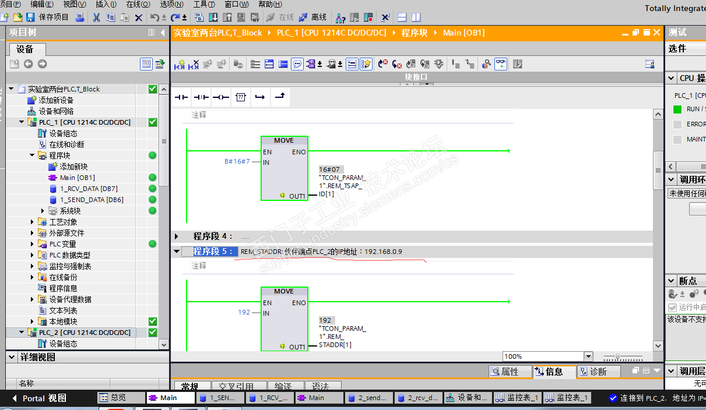
Task: Click the Undo arrow icon
Action: [154, 17]
